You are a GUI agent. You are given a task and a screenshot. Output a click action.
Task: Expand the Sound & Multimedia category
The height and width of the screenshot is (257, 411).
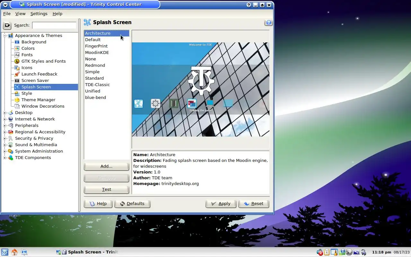pyautogui.click(x=5, y=145)
